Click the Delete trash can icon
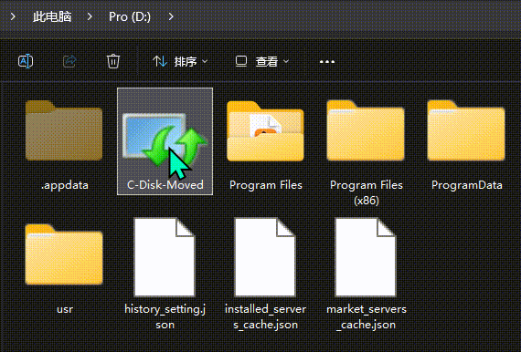 pos(113,61)
